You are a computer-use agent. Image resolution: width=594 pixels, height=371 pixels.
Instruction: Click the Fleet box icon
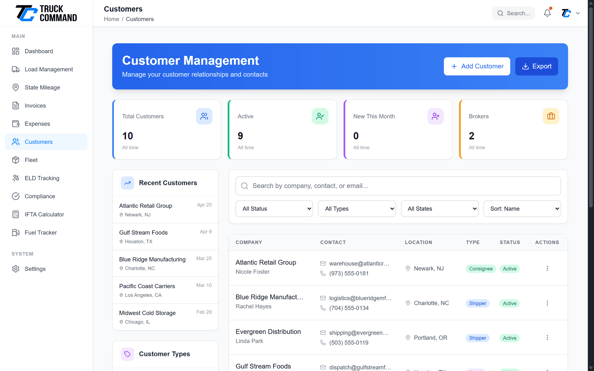[x=16, y=160]
